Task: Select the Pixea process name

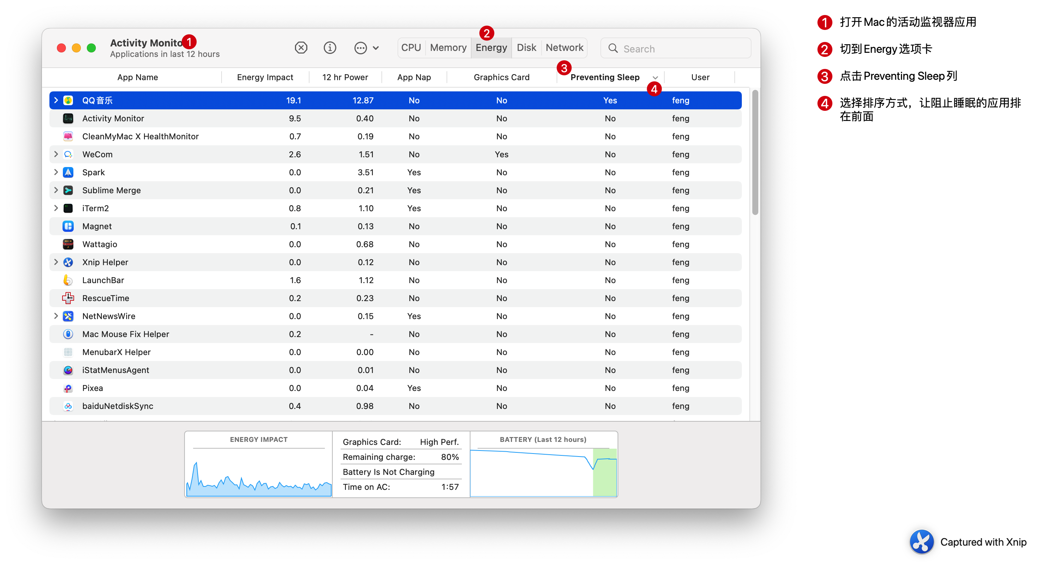Action: (x=92, y=388)
